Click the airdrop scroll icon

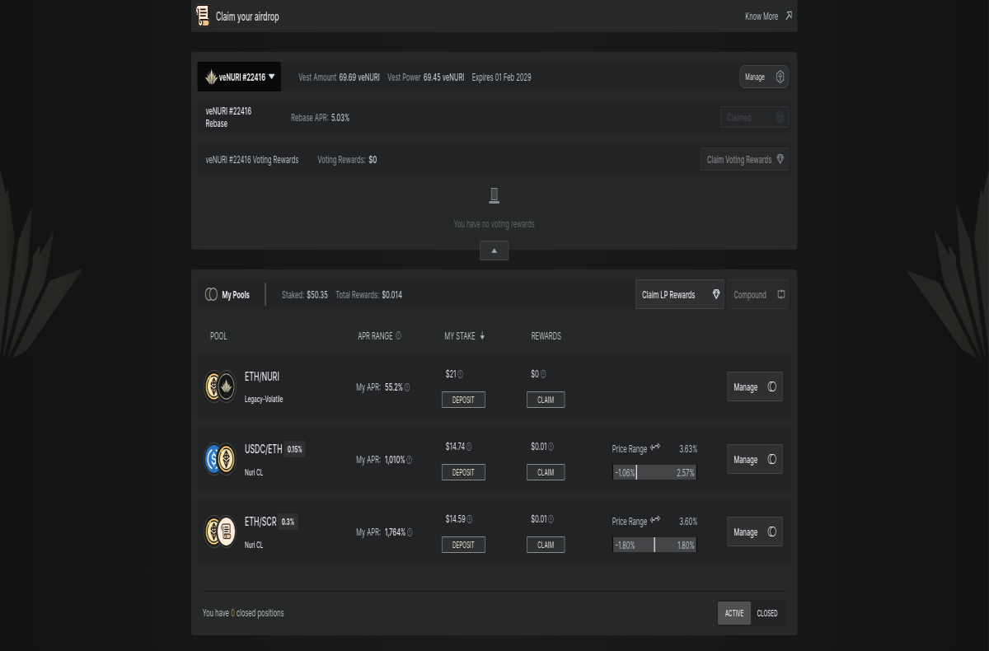point(203,16)
